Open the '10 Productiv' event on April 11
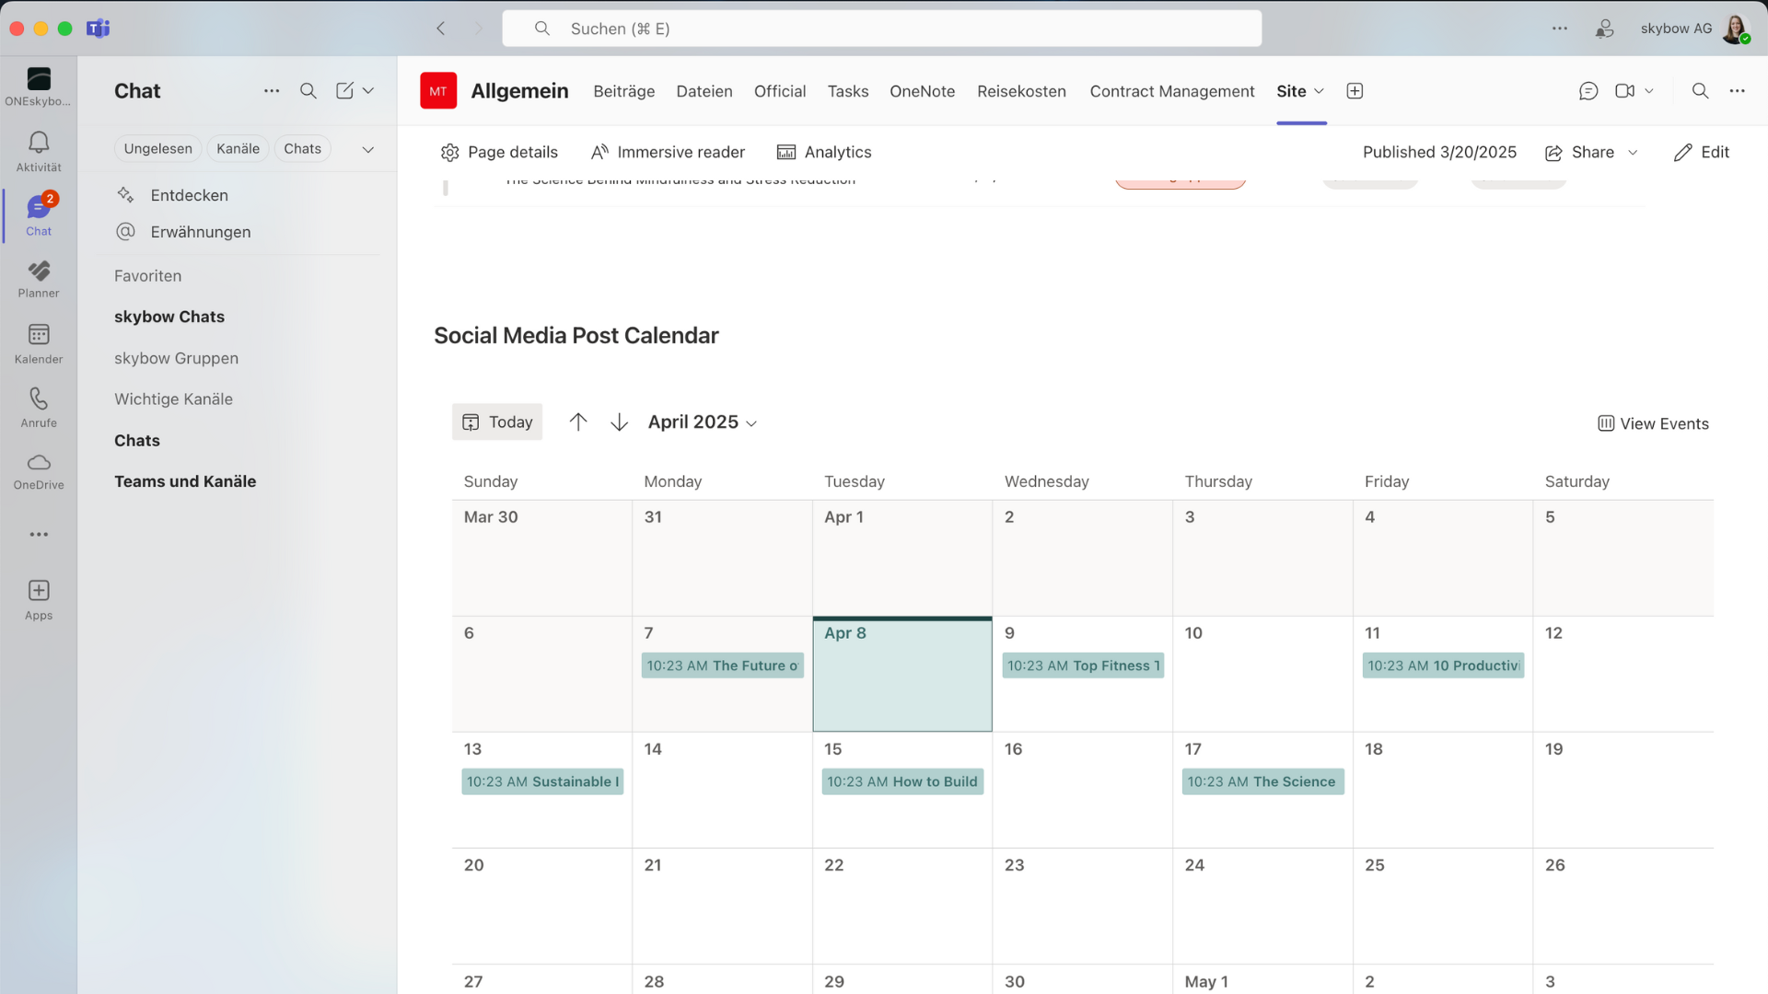Viewport: 1768px width, 994px height. coord(1443,665)
